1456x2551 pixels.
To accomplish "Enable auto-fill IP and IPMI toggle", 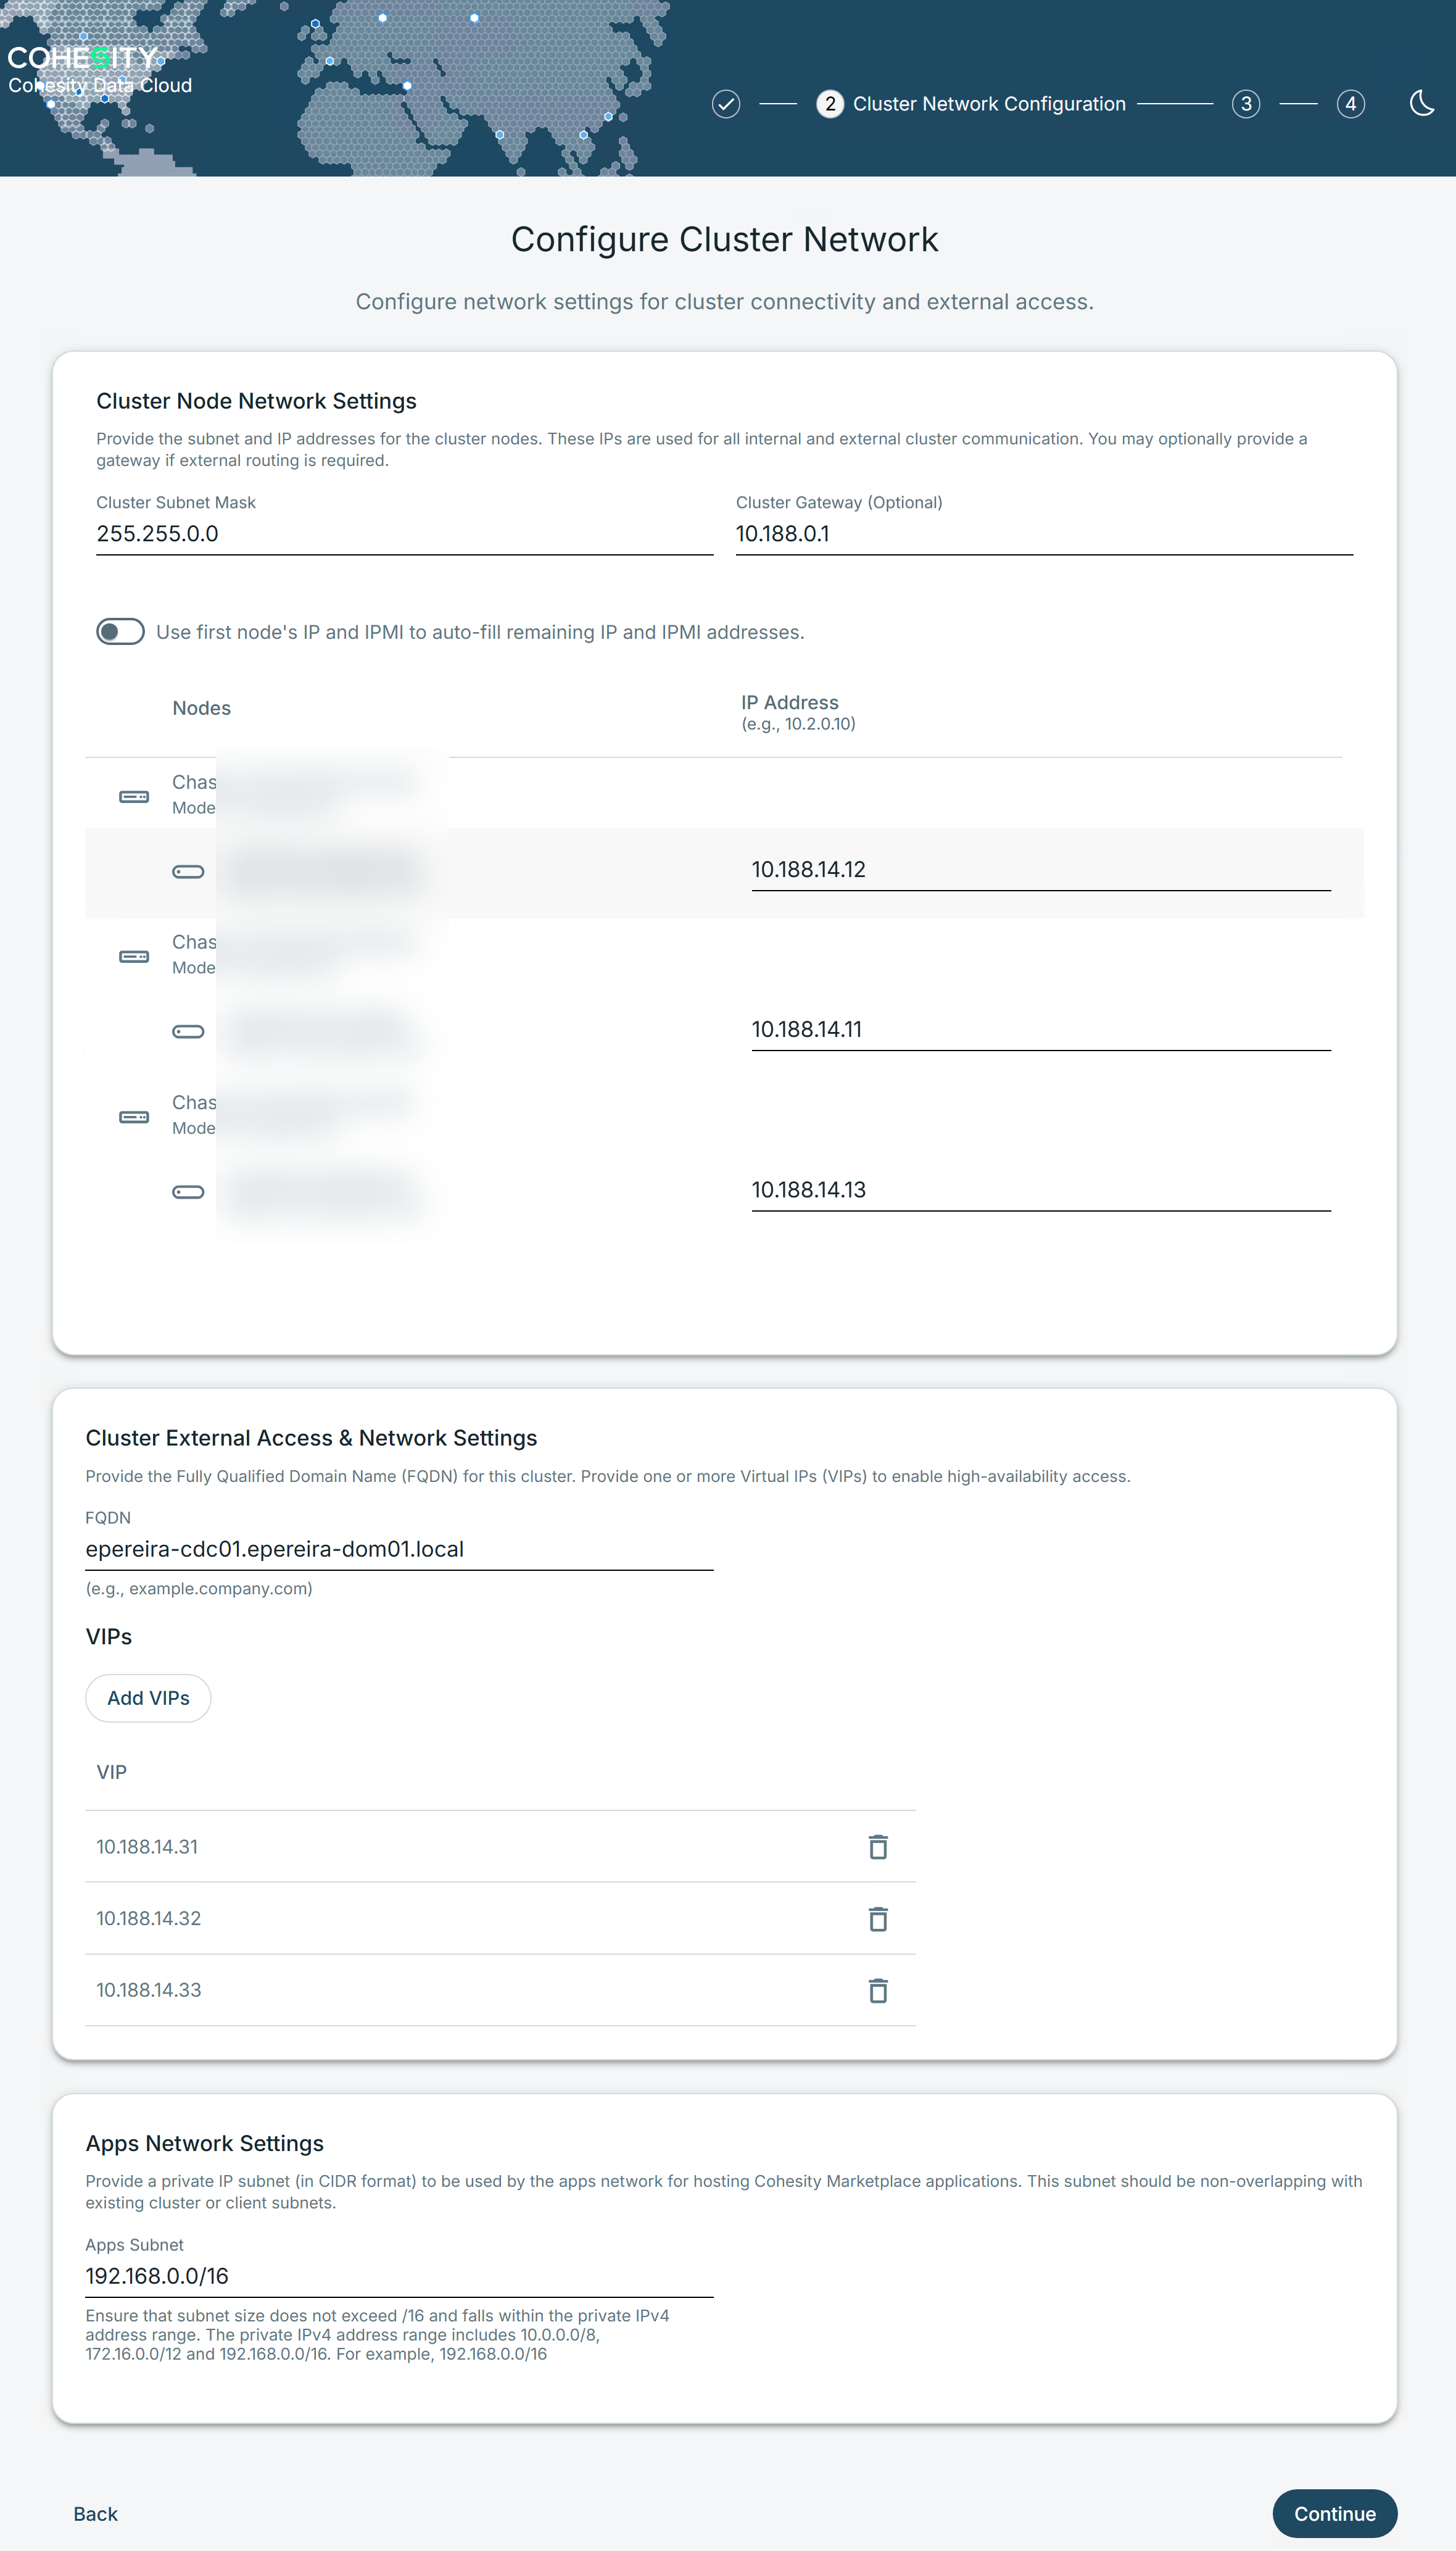I will (120, 631).
